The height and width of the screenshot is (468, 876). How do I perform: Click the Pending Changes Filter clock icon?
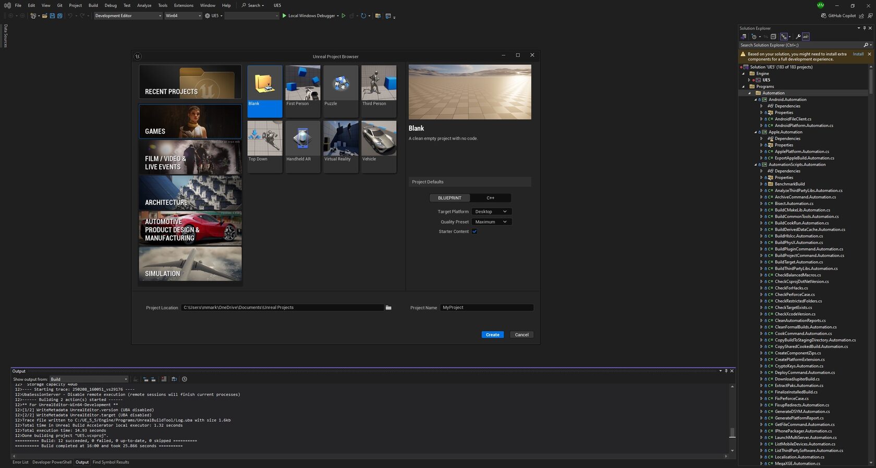pyautogui.click(x=754, y=36)
